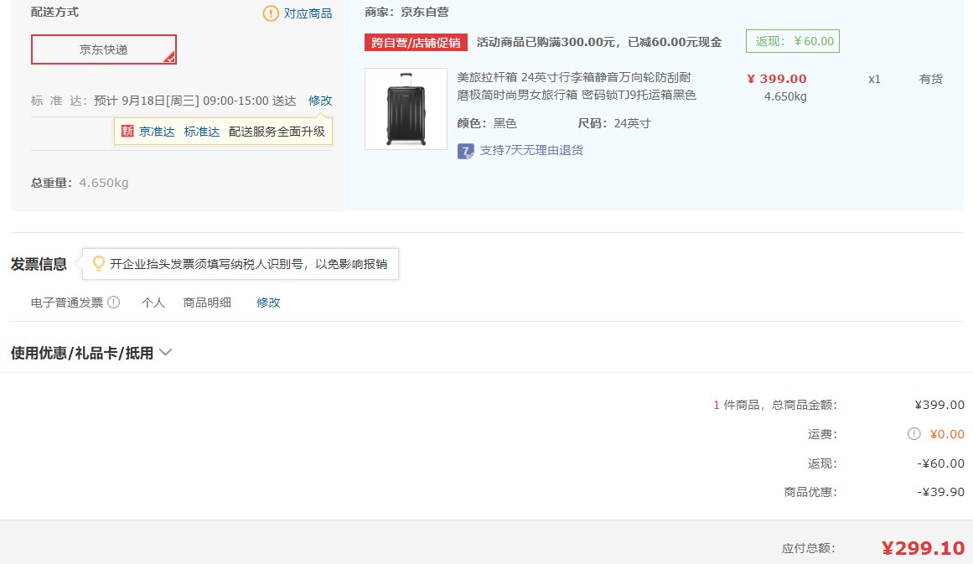Click the 尺码：24英寸 size text
This screenshot has width=973, height=564.
tap(614, 123)
